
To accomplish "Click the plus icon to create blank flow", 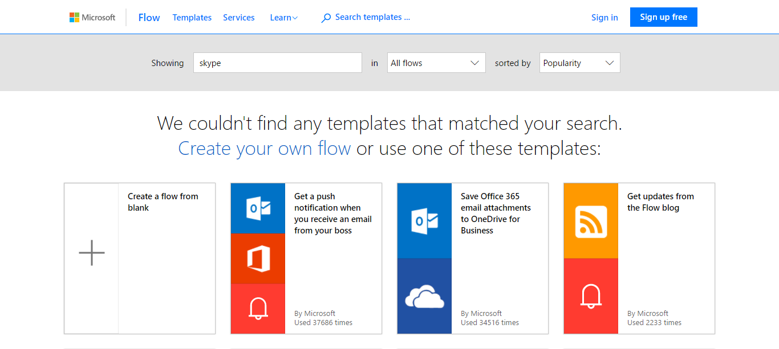I will [x=92, y=253].
